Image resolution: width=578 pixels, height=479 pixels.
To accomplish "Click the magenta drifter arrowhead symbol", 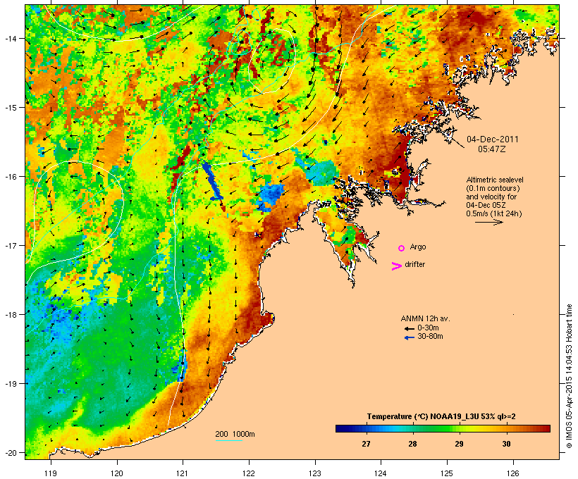I will point(397,266).
